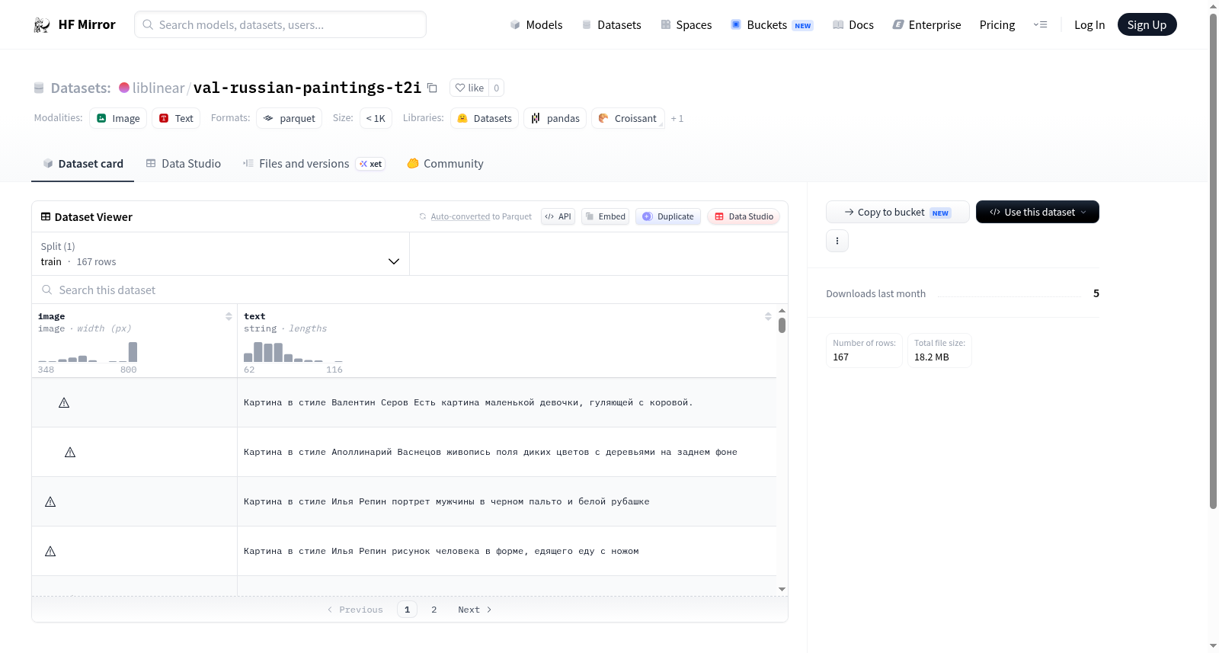Open the Pricing page
1219x653 pixels.
coord(997,25)
